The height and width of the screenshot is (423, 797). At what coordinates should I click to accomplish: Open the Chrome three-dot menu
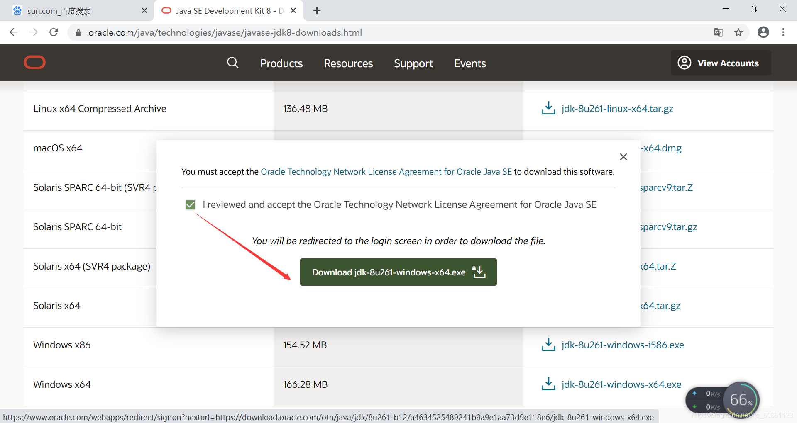click(x=783, y=32)
